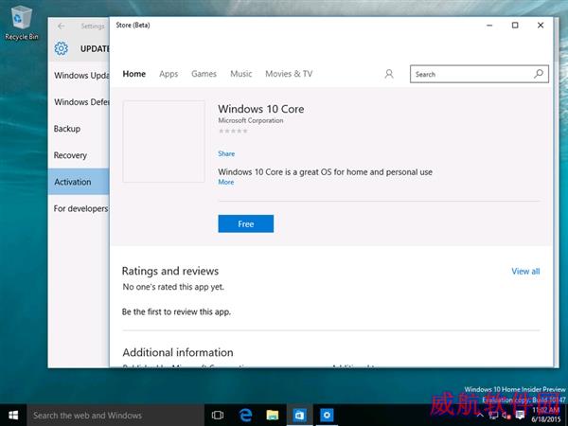
Task: Open Windows Defender in Settings sidebar
Action: point(79,102)
